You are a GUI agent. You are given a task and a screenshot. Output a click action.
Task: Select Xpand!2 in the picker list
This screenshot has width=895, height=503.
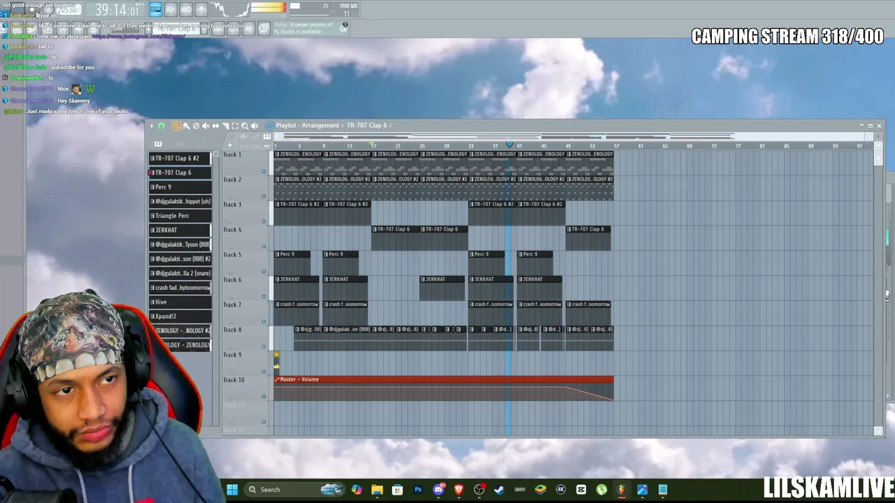pos(180,316)
